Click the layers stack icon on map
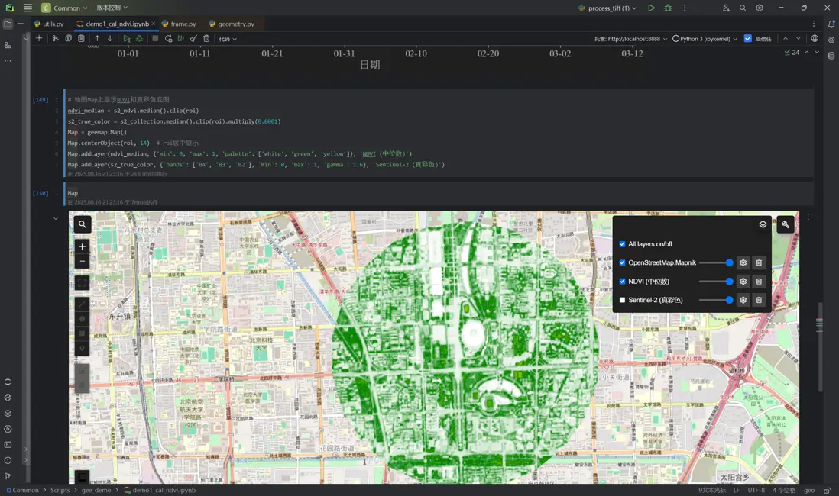This screenshot has width=839, height=496. (x=763, y=224)
